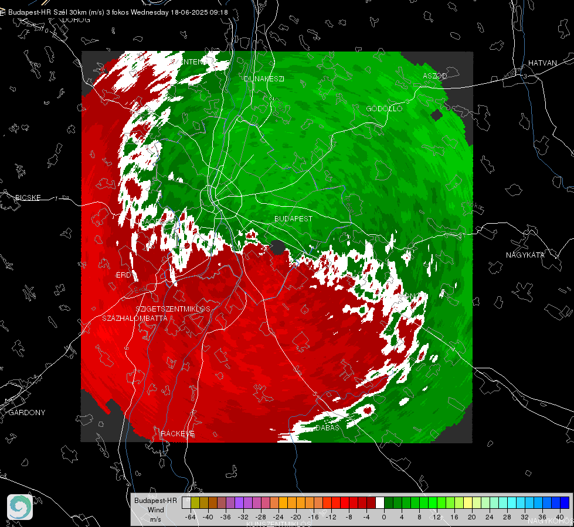Click the 40 value on legend scale
This screenshot has width=574, height=527.
pyautogui.click(x=560, y=517)
